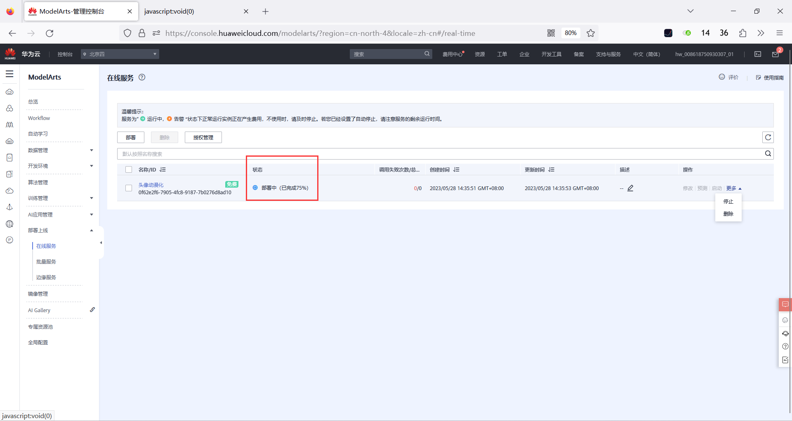Reload the page in the browser
Viewport: 792px width, 421px height.
[49, 33]
